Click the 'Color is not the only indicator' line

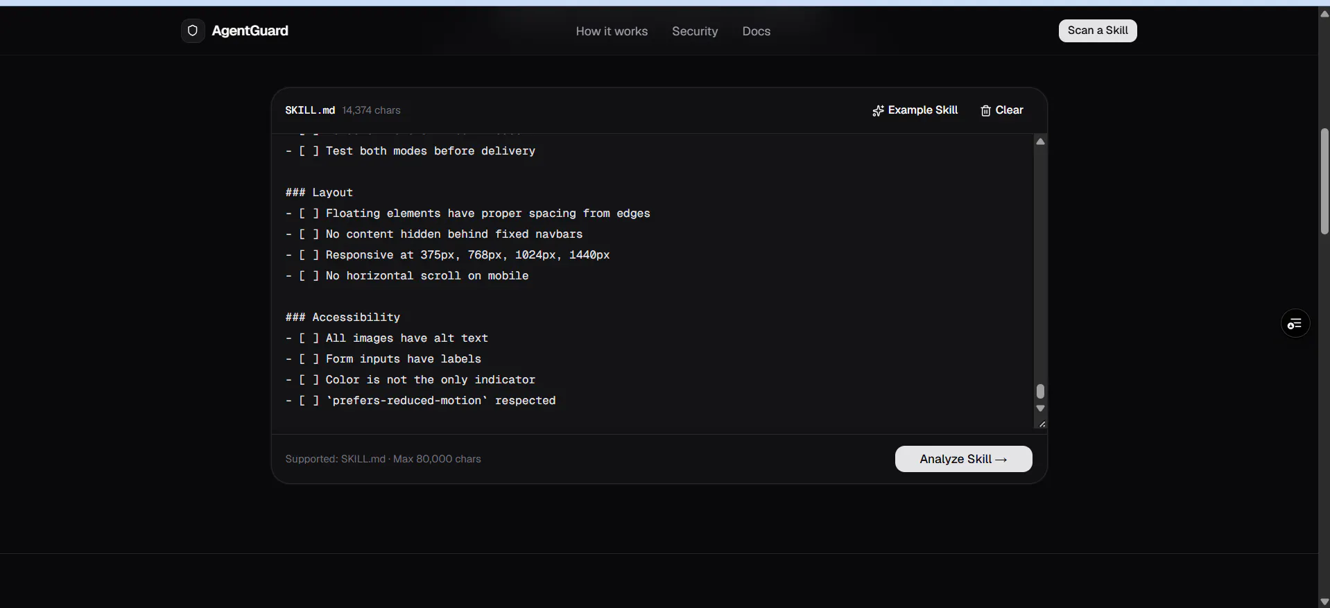410,380
